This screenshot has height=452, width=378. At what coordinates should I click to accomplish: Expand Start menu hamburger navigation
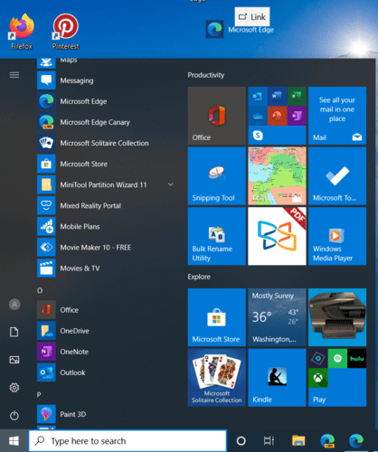(14, 75)
